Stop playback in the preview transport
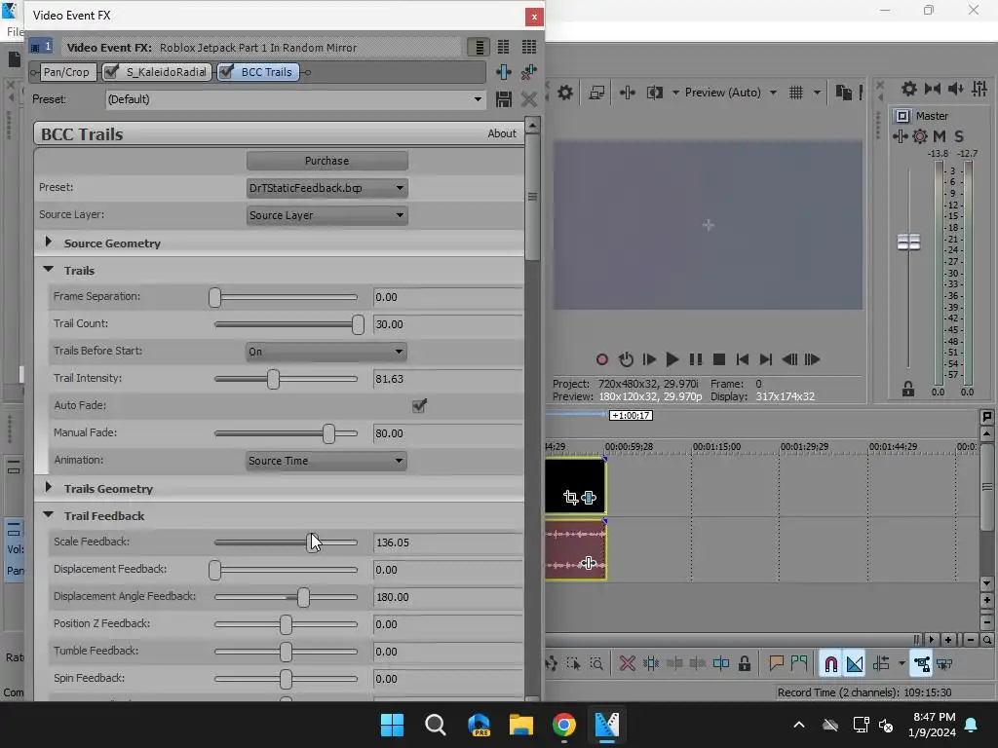This screenshot has height=748, width=998. [x=719, y=359]
